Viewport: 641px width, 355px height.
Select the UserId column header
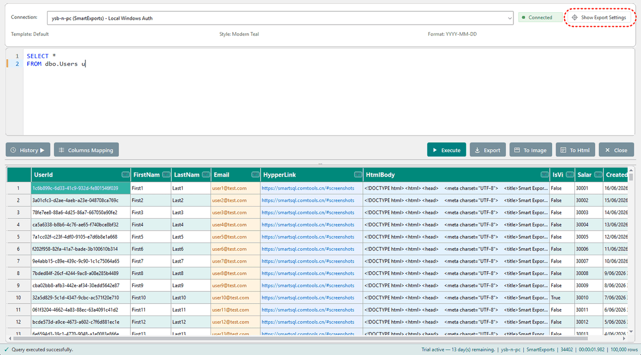tap(81, 175)
